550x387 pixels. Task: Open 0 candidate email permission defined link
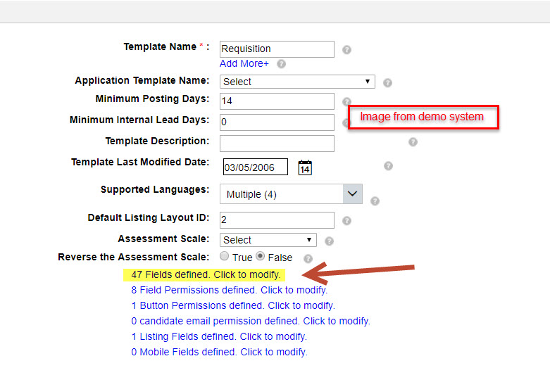[x=251, y=321]
